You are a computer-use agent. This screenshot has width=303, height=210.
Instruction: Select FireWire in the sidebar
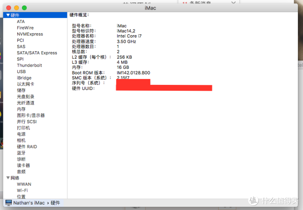point(25,28)
